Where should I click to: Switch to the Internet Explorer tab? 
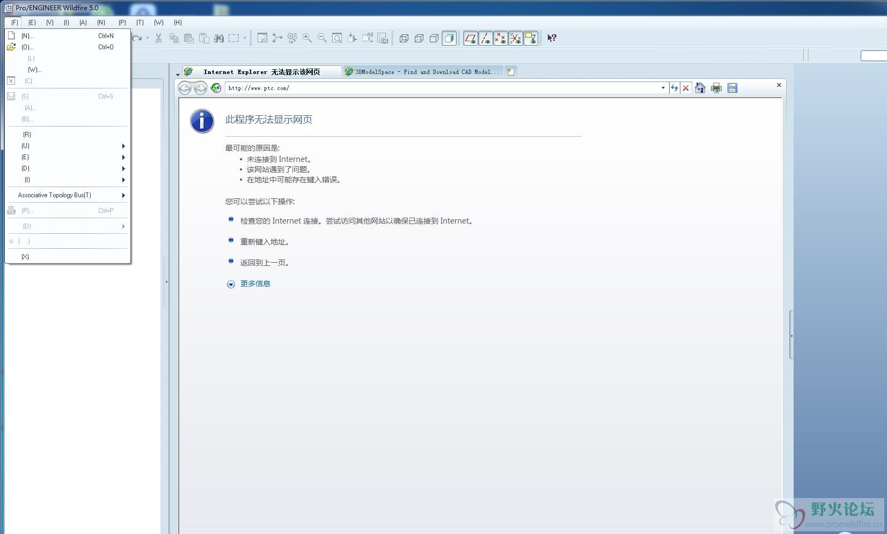(x=262, y=72)
